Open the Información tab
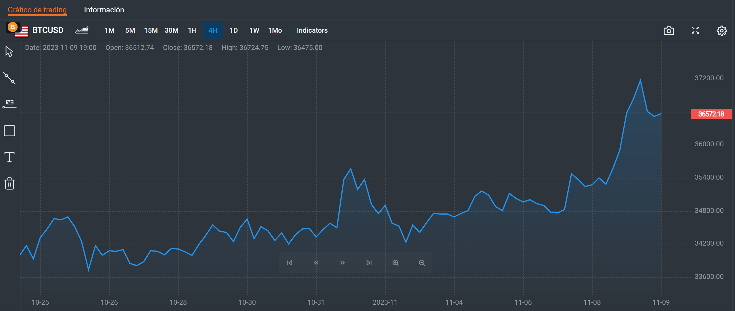The height and width of the screenshot is (311, 735). [104, 10]
